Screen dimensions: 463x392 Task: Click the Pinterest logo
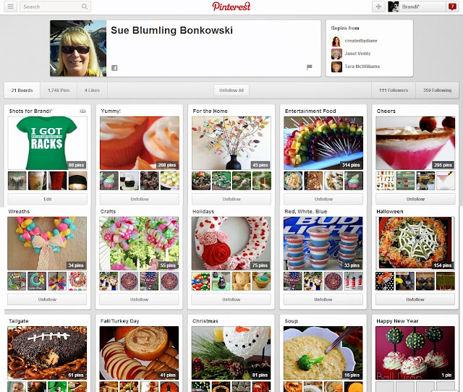[231, 7]
